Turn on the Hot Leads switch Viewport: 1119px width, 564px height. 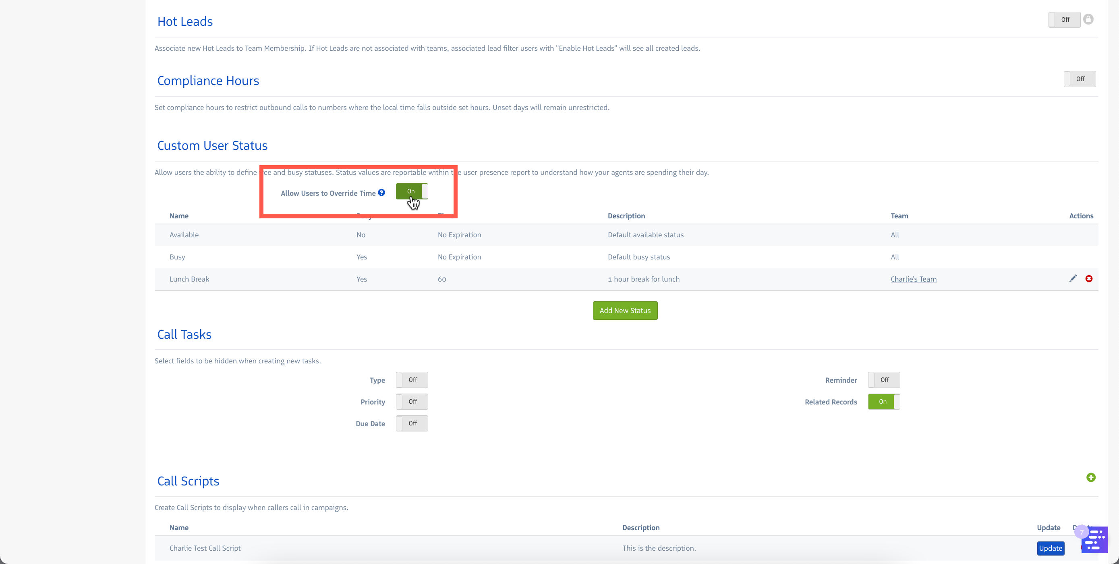pyautogui.click(x=1064, y=20)
